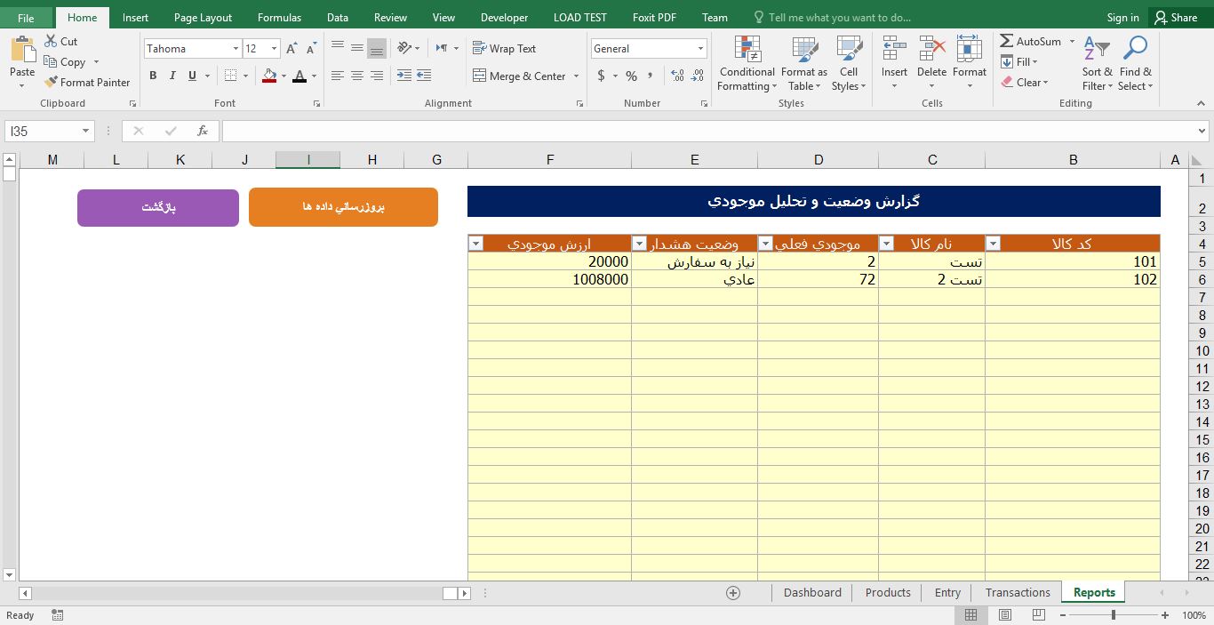Switch to the Transactions sheet tab

[x=1017, y=592]
